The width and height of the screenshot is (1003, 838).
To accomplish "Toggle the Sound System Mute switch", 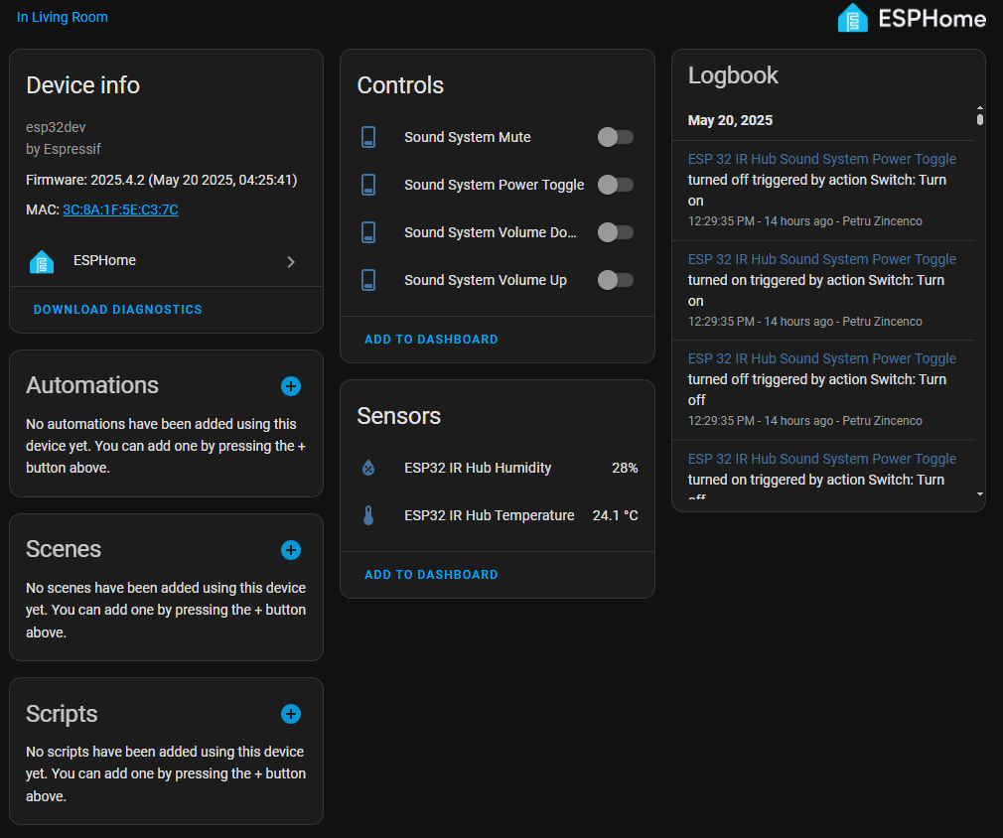I will [x=615, y=137].
